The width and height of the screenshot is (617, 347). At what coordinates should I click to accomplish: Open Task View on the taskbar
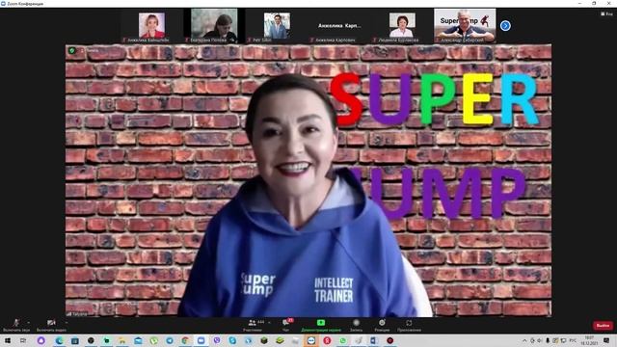pos(23,340)
